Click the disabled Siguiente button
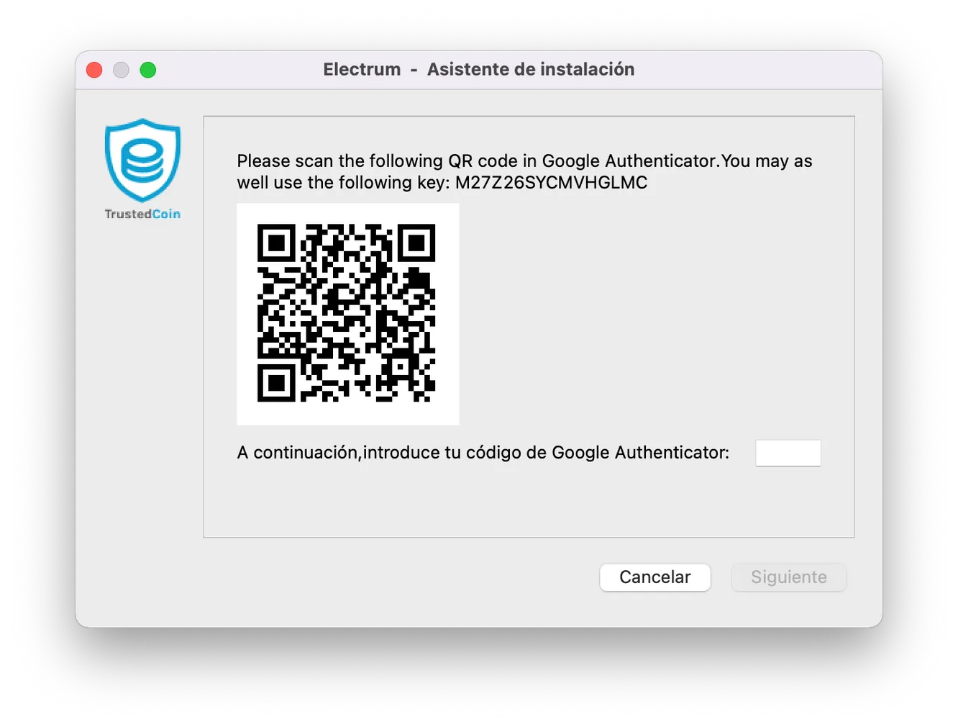 [x=788, y=577]
